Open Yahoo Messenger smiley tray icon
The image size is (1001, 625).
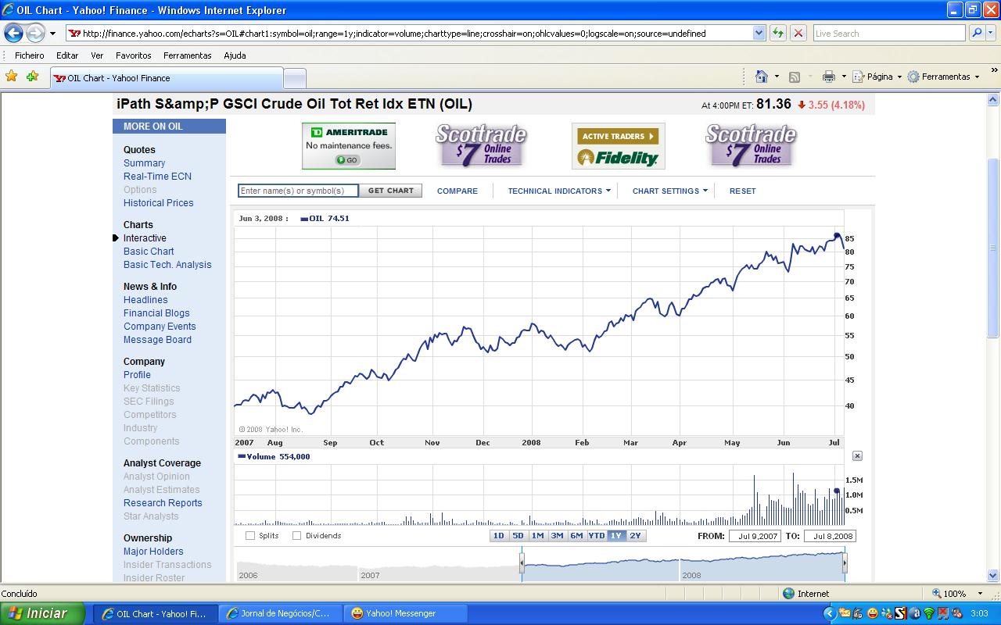point(873,613)
